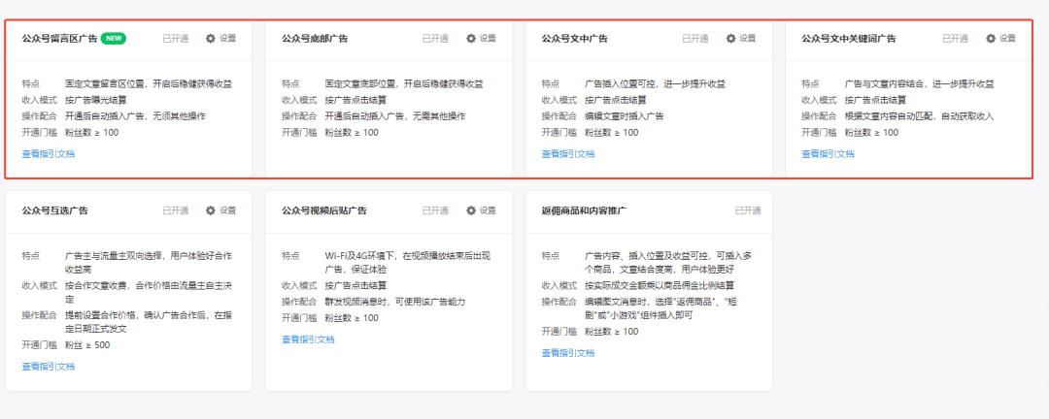The width and height of the screenshot is (1049, 419).
Task: View 查看指引 for 返佣商品和内容推广
Action: (x=558, y=353)
